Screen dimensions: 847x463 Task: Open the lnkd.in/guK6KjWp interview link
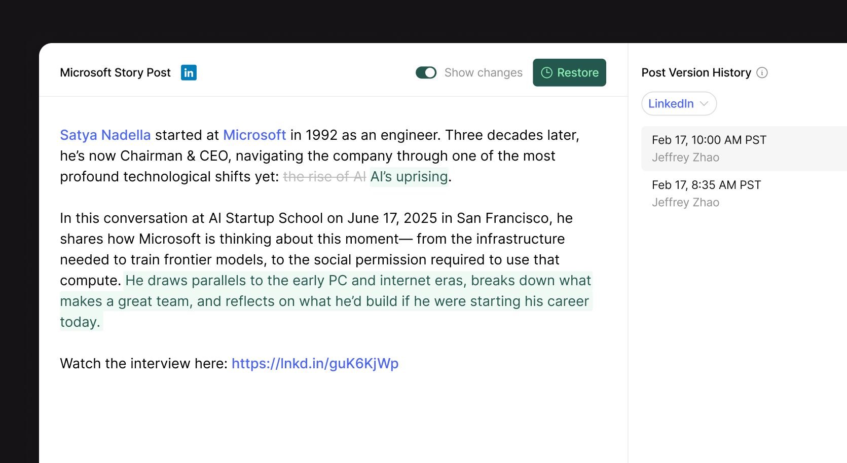(315, 363)
